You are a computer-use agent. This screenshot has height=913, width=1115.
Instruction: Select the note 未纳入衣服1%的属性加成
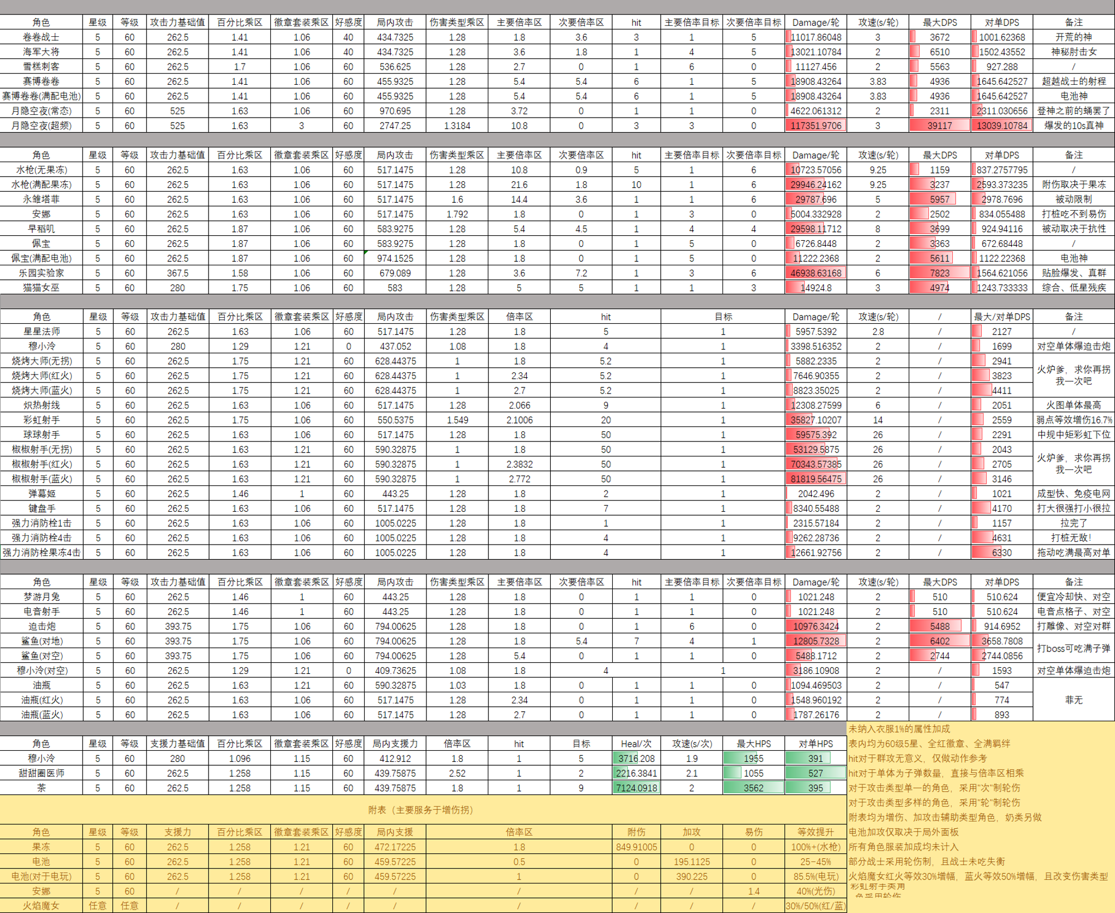[x=899, y=729]
